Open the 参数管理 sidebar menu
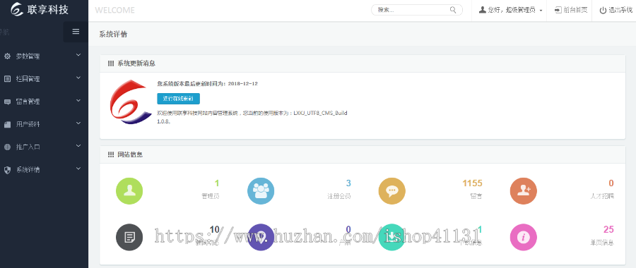 [x=44, y=56]
